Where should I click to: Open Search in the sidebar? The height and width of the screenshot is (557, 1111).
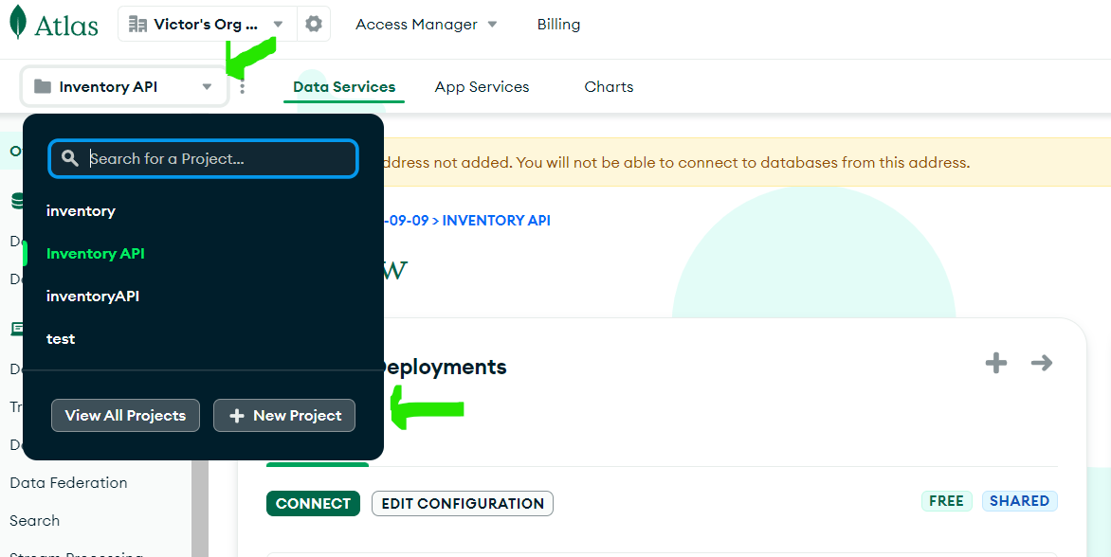tap(35, 521)
